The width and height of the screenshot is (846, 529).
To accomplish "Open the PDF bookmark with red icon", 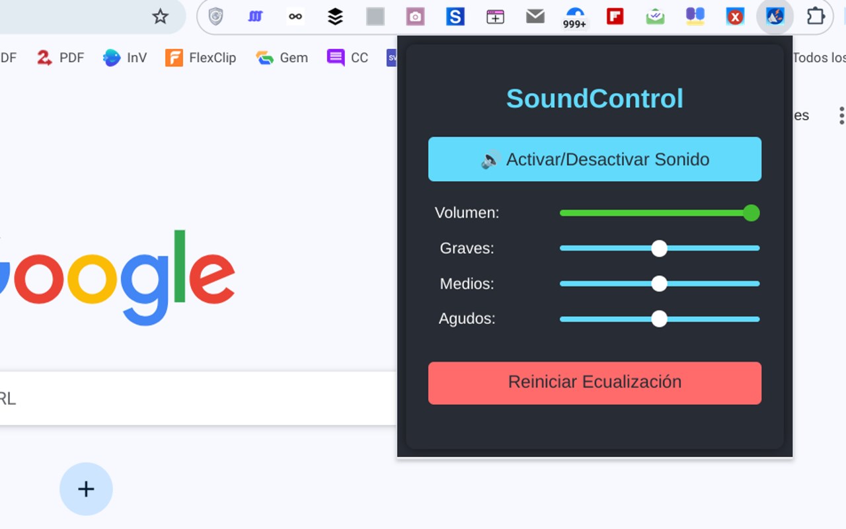I will pyautogui.click(x=60, y=58).
